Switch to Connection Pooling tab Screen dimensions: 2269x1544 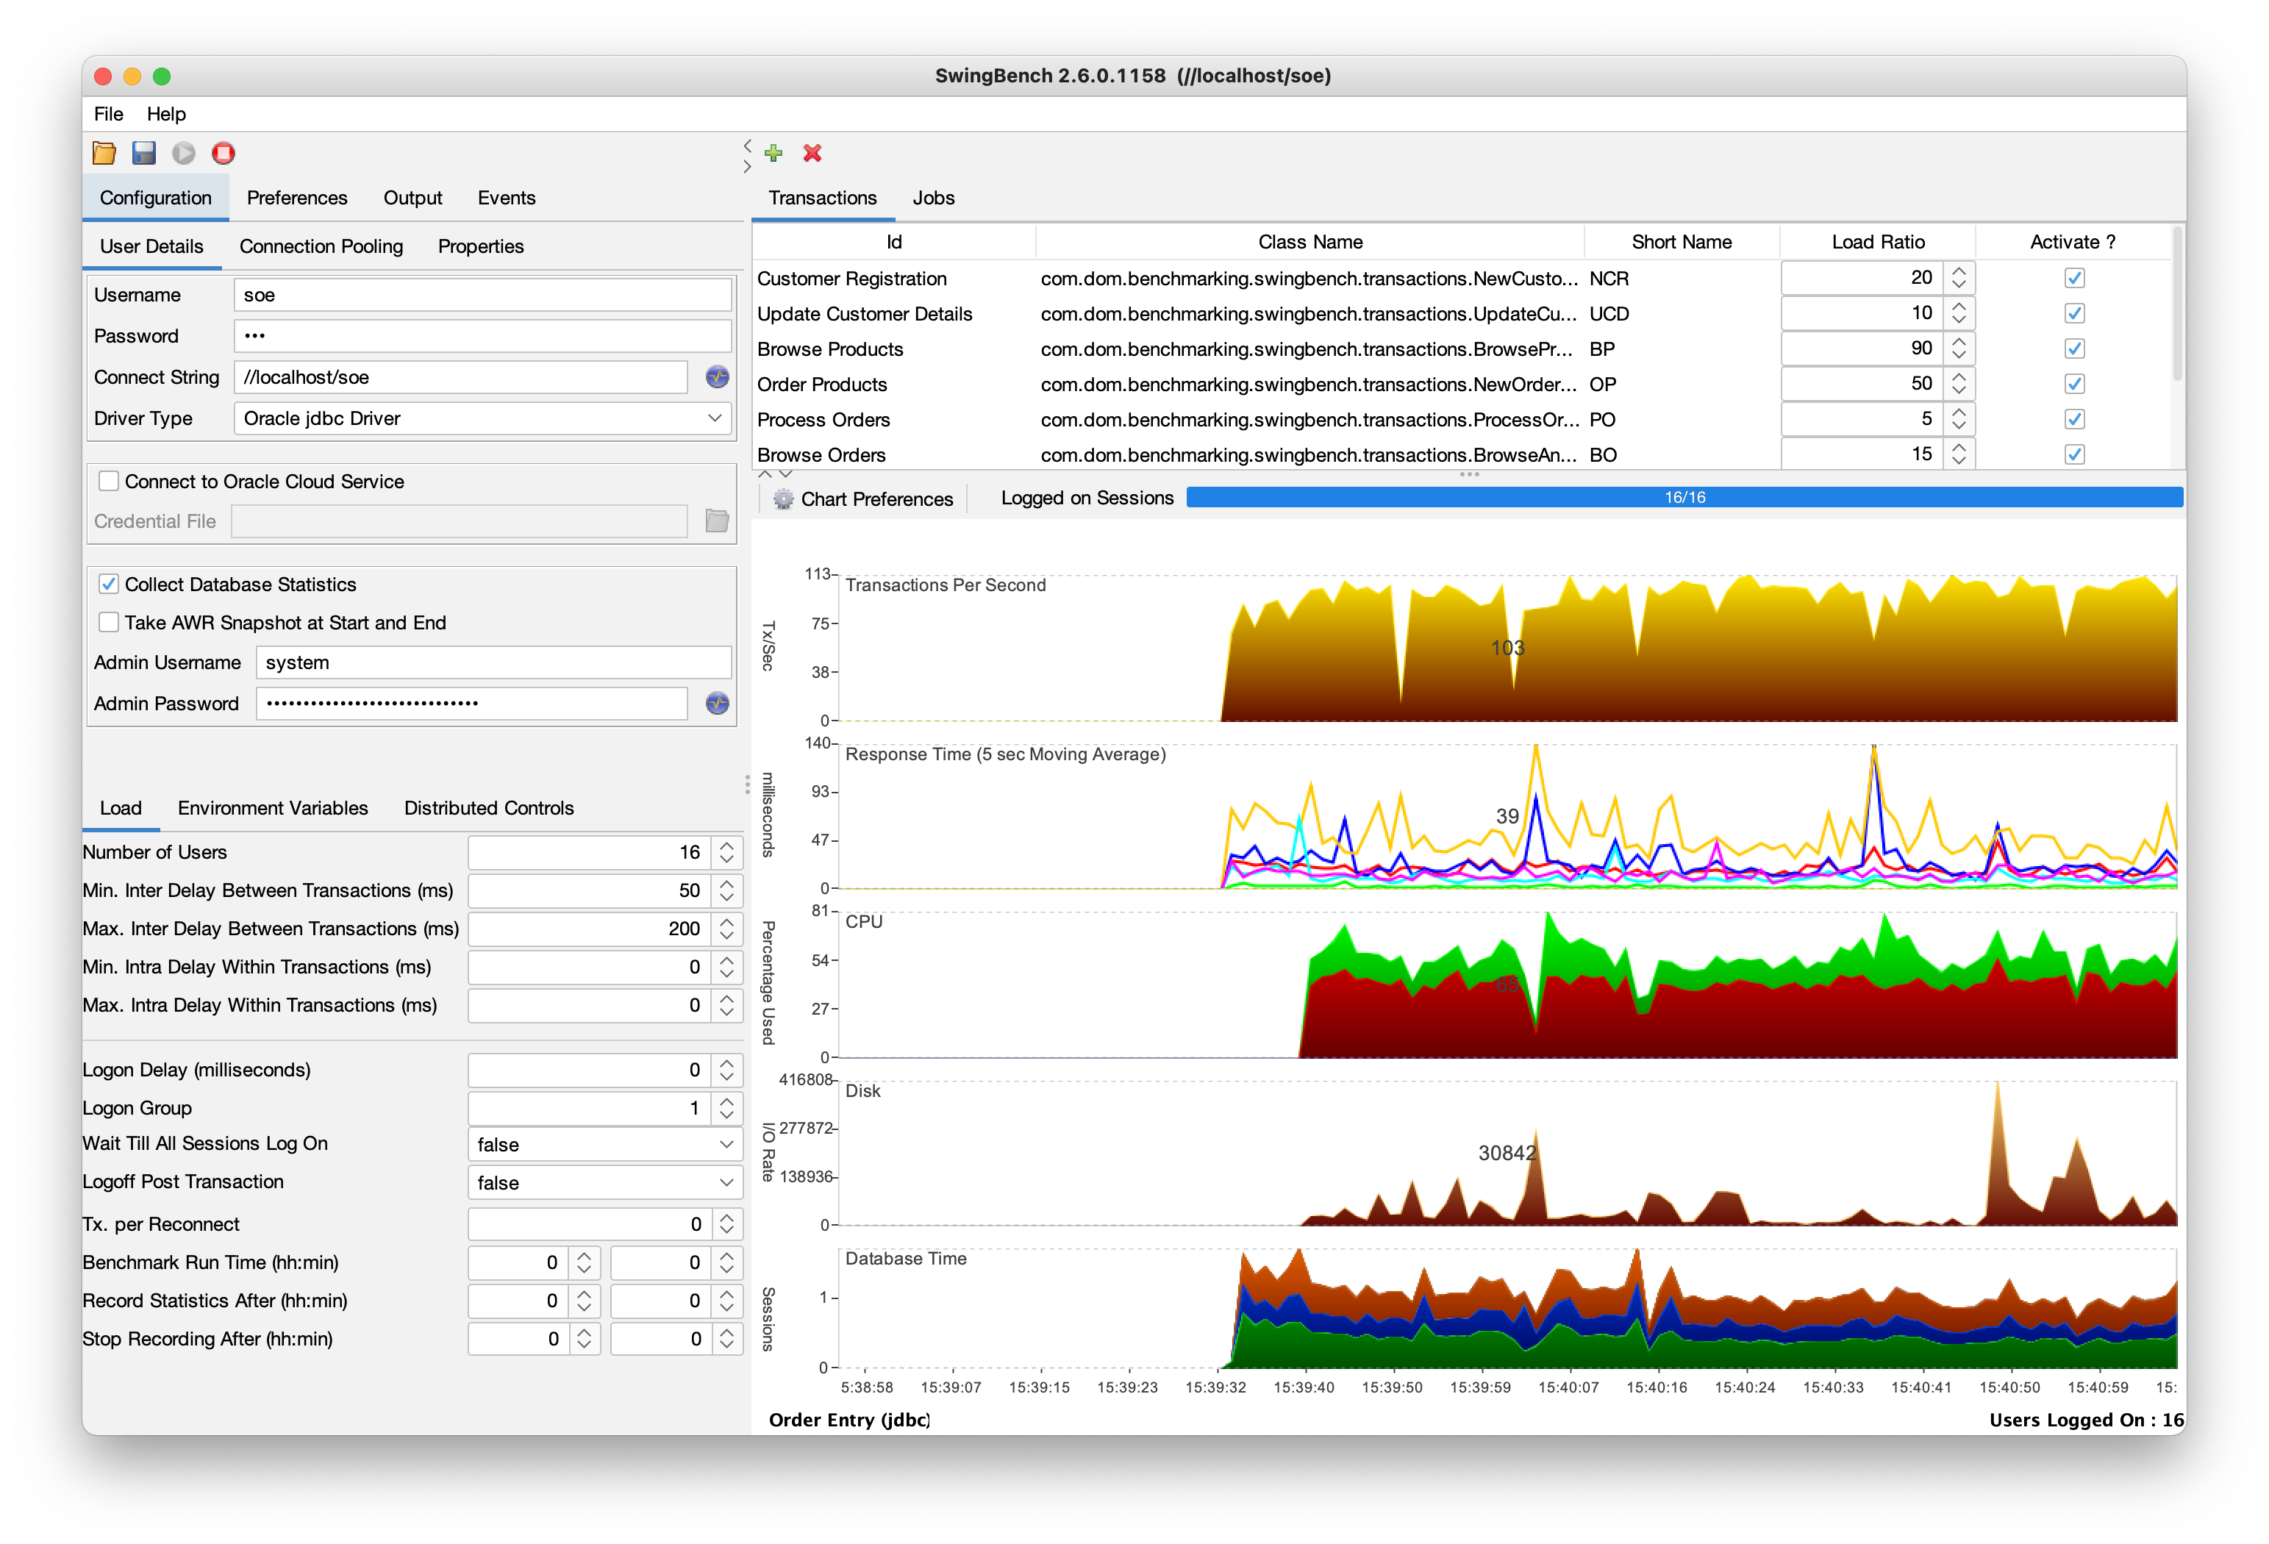point(321,247)
